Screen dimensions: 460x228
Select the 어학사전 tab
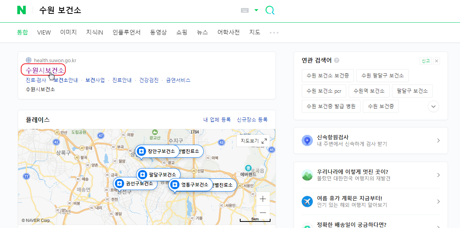[229, 32]
